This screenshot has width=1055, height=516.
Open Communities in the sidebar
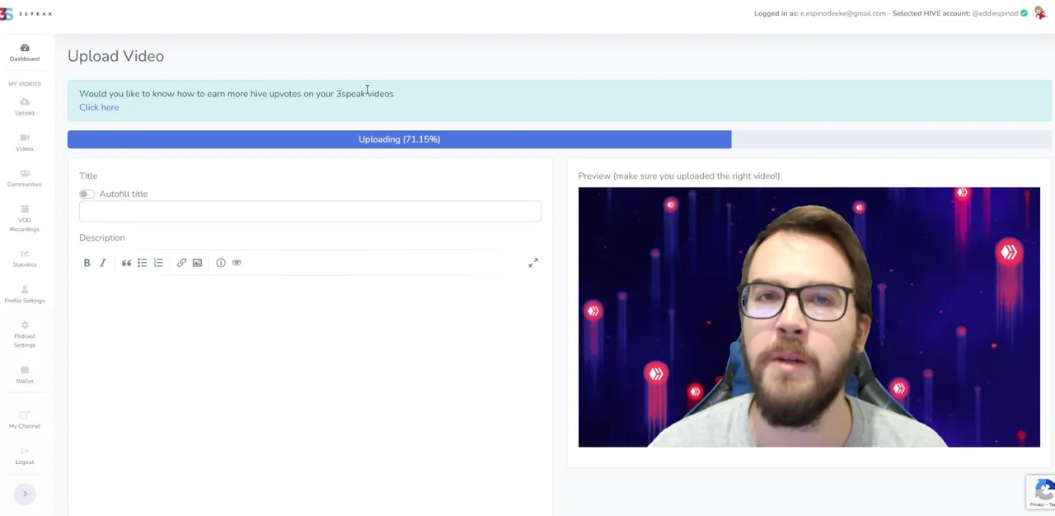point(25,178)
